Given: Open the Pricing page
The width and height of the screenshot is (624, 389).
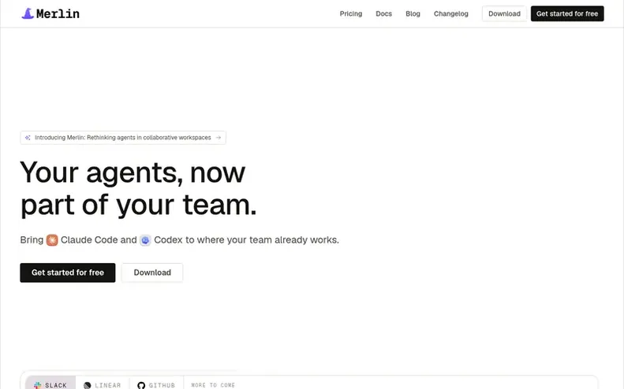Looking at the screenshot, I should tap(350, 13).
